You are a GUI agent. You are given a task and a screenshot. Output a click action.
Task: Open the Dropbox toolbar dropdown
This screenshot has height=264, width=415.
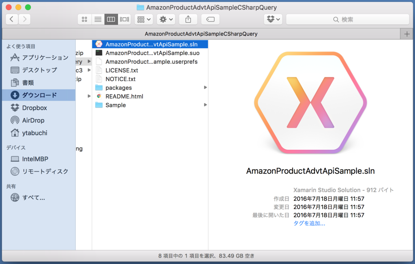point(273,19)
